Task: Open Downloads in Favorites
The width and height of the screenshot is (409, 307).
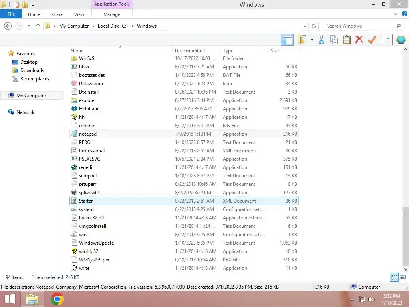Action: [x=32, y=70]
